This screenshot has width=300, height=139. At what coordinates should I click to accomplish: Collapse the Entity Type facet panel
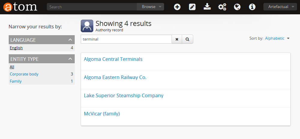point(70,59)
